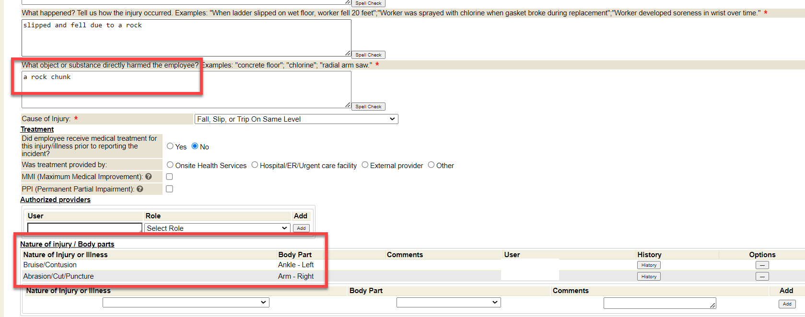Check the MMI (Maximum Medical Improvement) checkbox
The height and width of the screenshot is (317, 805).
[x=169, y=177]
